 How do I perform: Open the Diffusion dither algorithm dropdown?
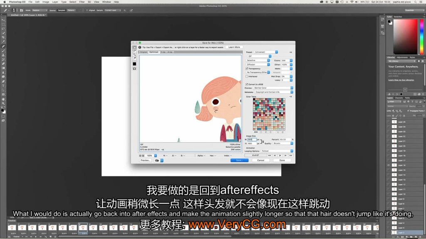258,64
